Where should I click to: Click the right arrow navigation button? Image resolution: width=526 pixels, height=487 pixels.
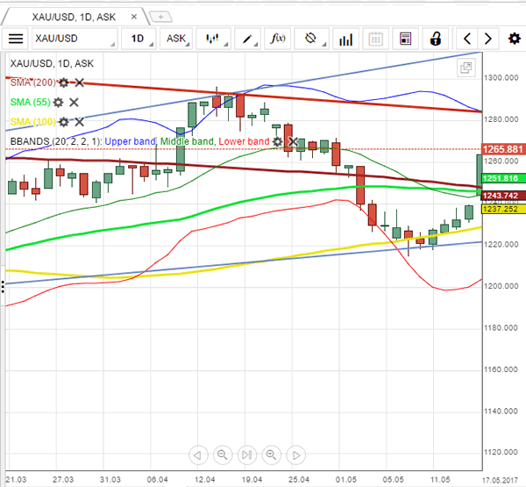[x=488, y=39]
